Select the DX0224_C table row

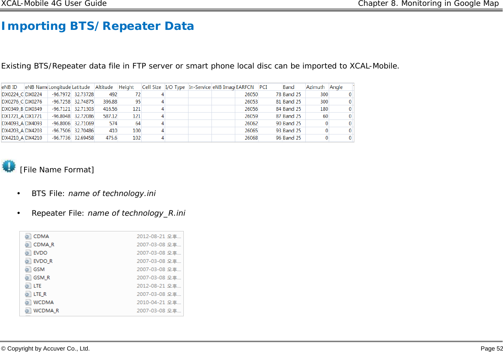point(110,94)
